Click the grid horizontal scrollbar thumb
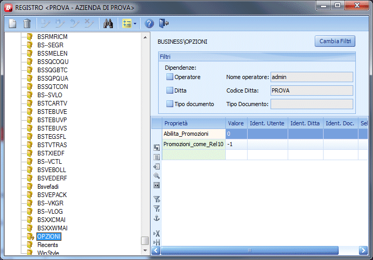373x260 pixels. click(250, 250)
